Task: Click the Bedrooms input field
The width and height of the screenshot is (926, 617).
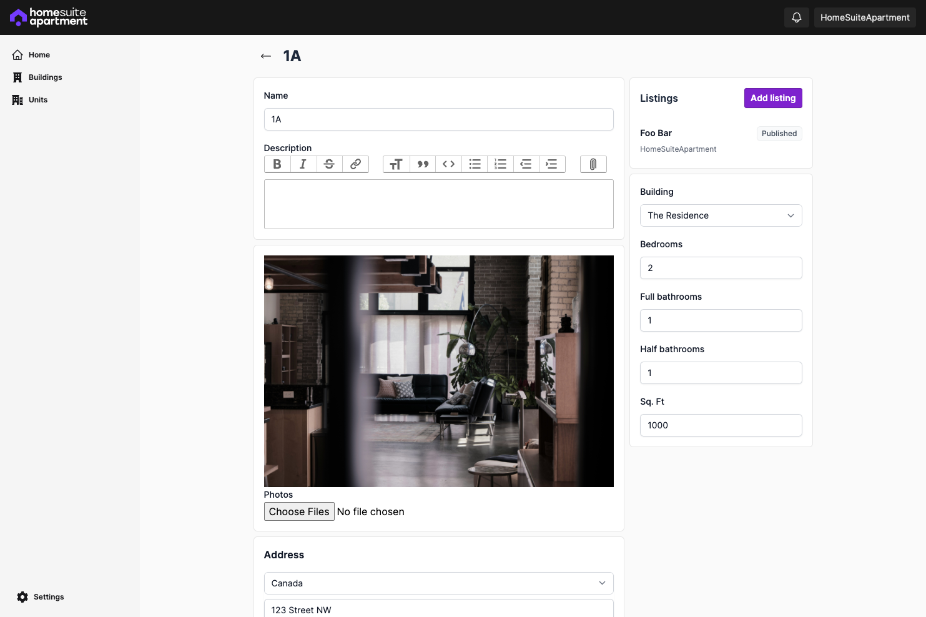Action: 721,268
